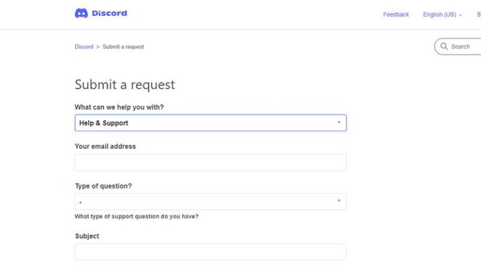Image resolution: width=481 pixels, height=270 pixels.
Task: Go to the Discord breadcrumb link
Action: (x=84, y=46)
